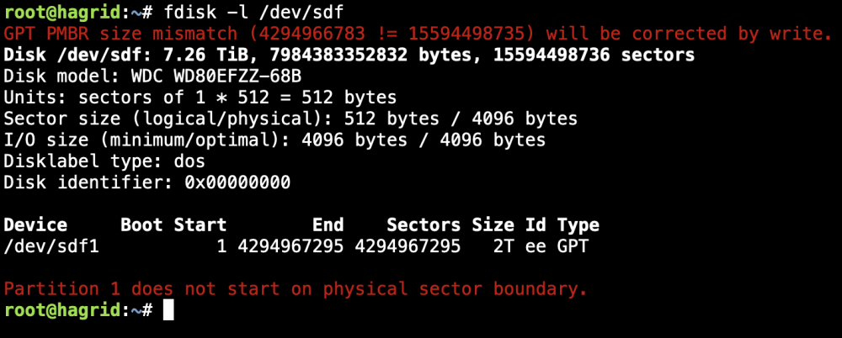Image resolution: width=842 pixels, height=338 pixels.
Task: Click the End column header
Action: 328,224
